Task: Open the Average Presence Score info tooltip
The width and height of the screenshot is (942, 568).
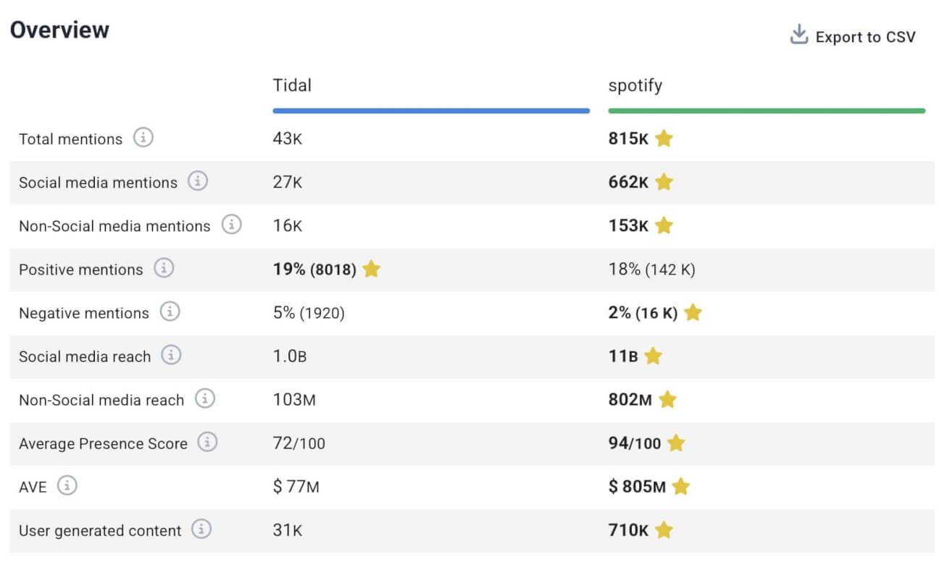Action: (207, 443)
